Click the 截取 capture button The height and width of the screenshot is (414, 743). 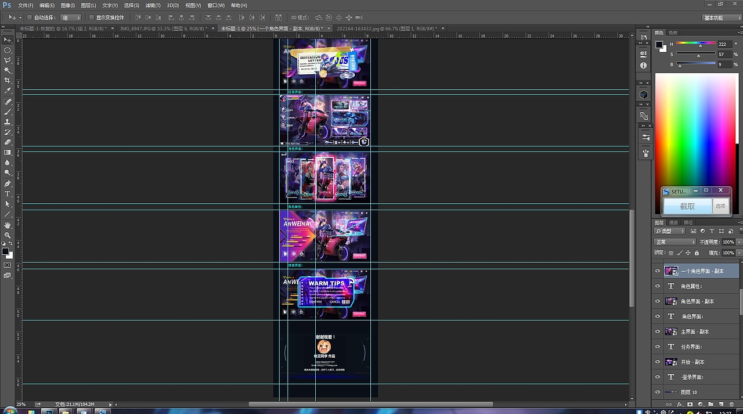coord(687,206)
